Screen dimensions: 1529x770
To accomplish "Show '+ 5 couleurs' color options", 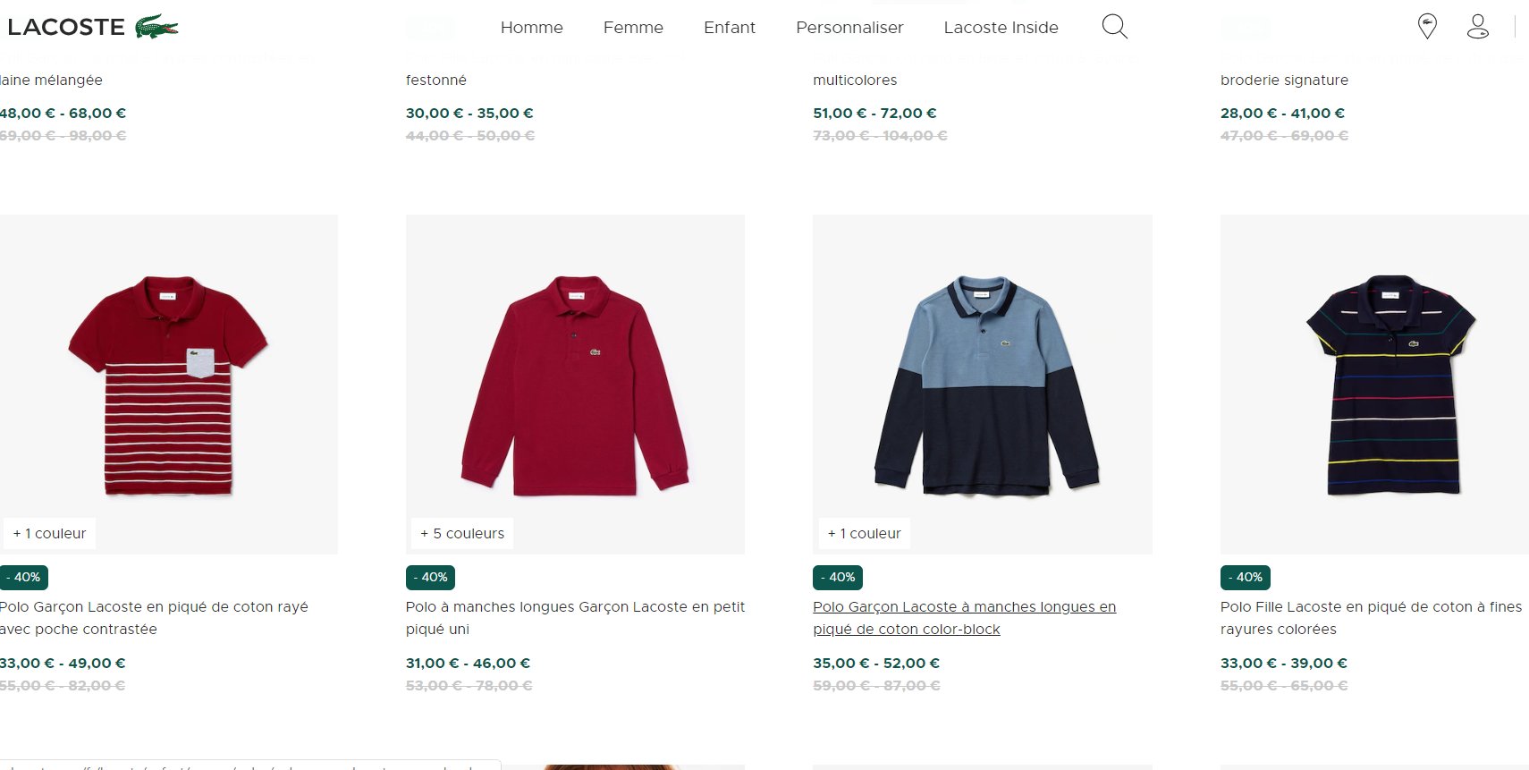I will 462,533.
